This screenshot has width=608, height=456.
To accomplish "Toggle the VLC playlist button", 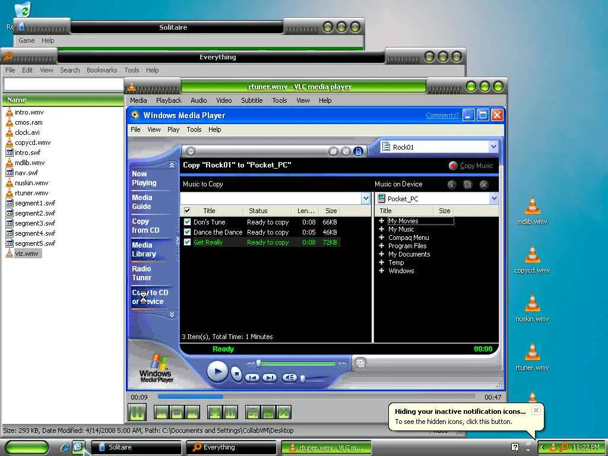I will pyautogui.click(x=252, y=412).
